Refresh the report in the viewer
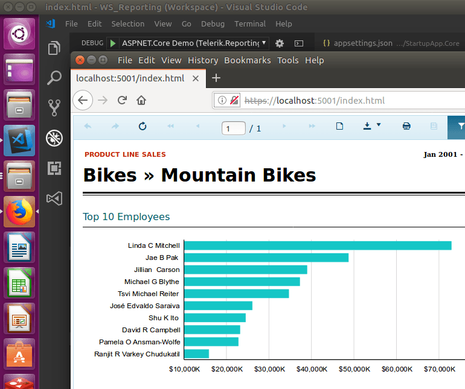The width and height of the screenshot is (465, 389). point(143,126)
